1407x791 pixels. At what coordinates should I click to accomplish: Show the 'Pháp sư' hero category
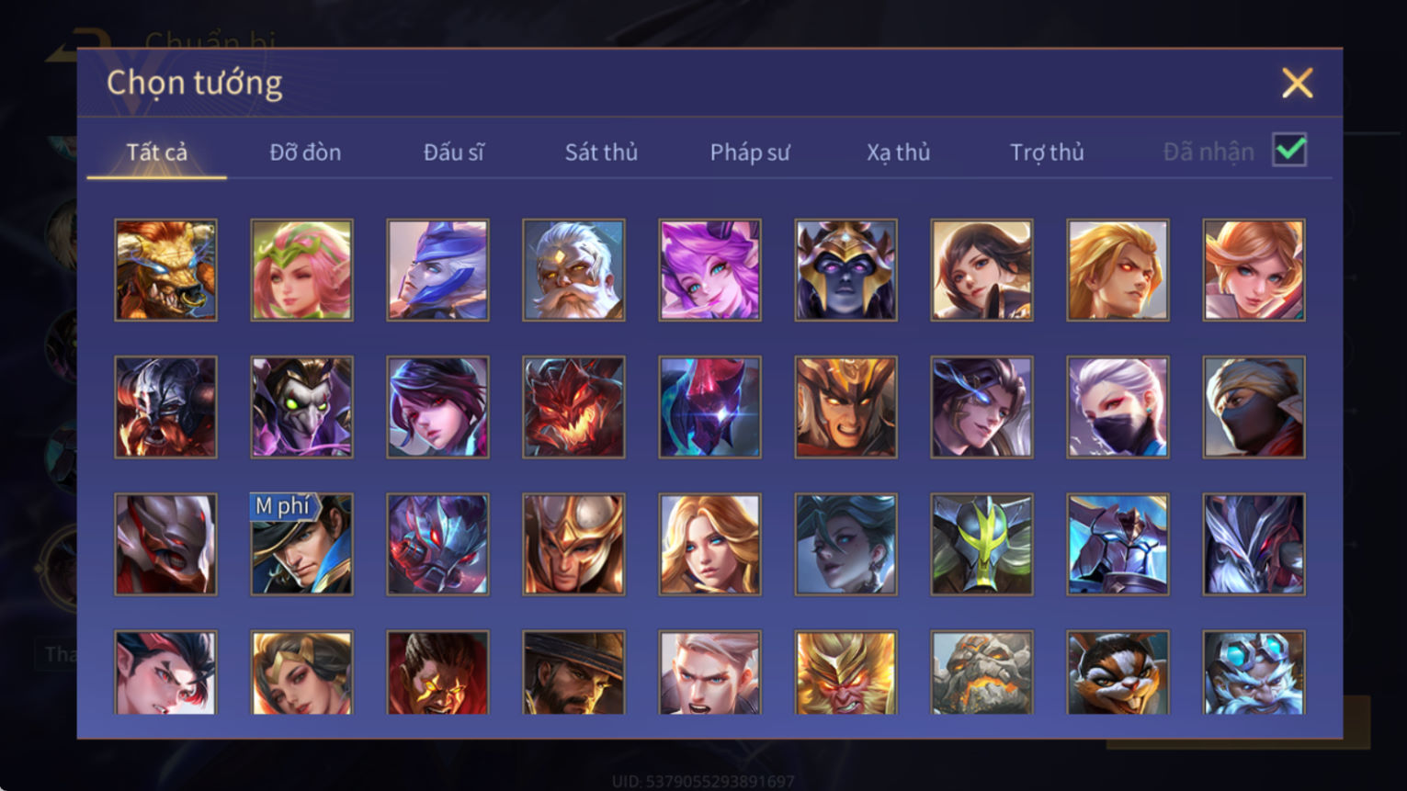(750, 153)
